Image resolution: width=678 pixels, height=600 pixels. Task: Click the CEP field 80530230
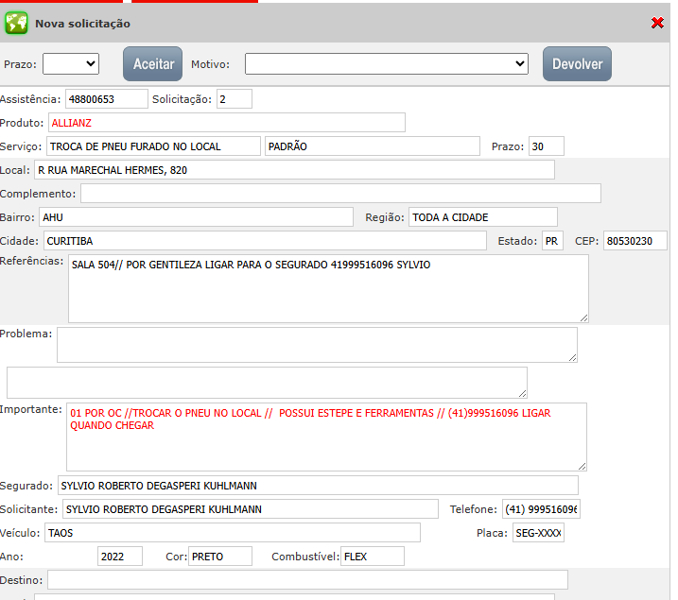pos(635,241)
